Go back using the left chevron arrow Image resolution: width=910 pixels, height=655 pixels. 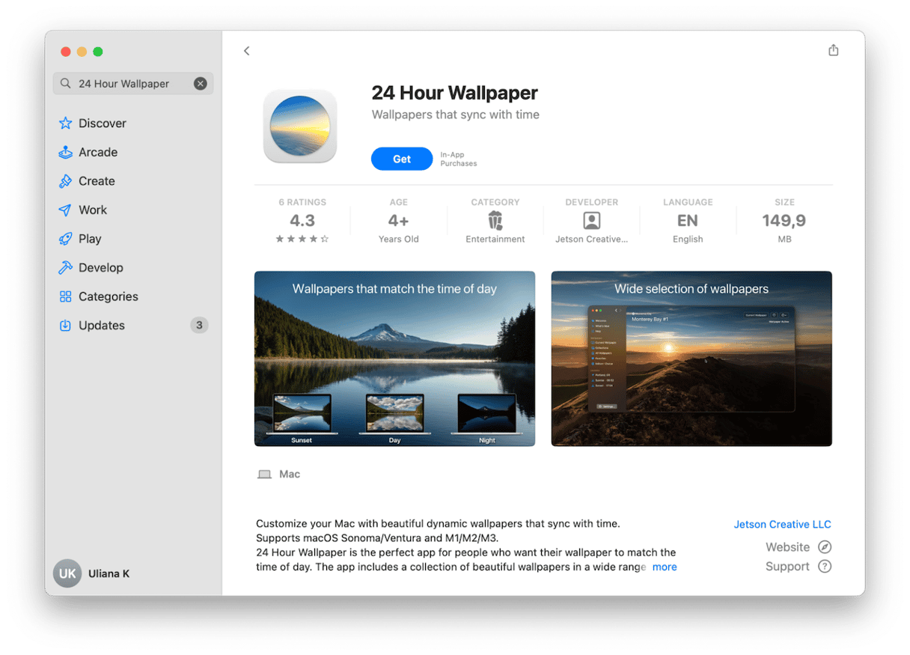click(246, 51)
